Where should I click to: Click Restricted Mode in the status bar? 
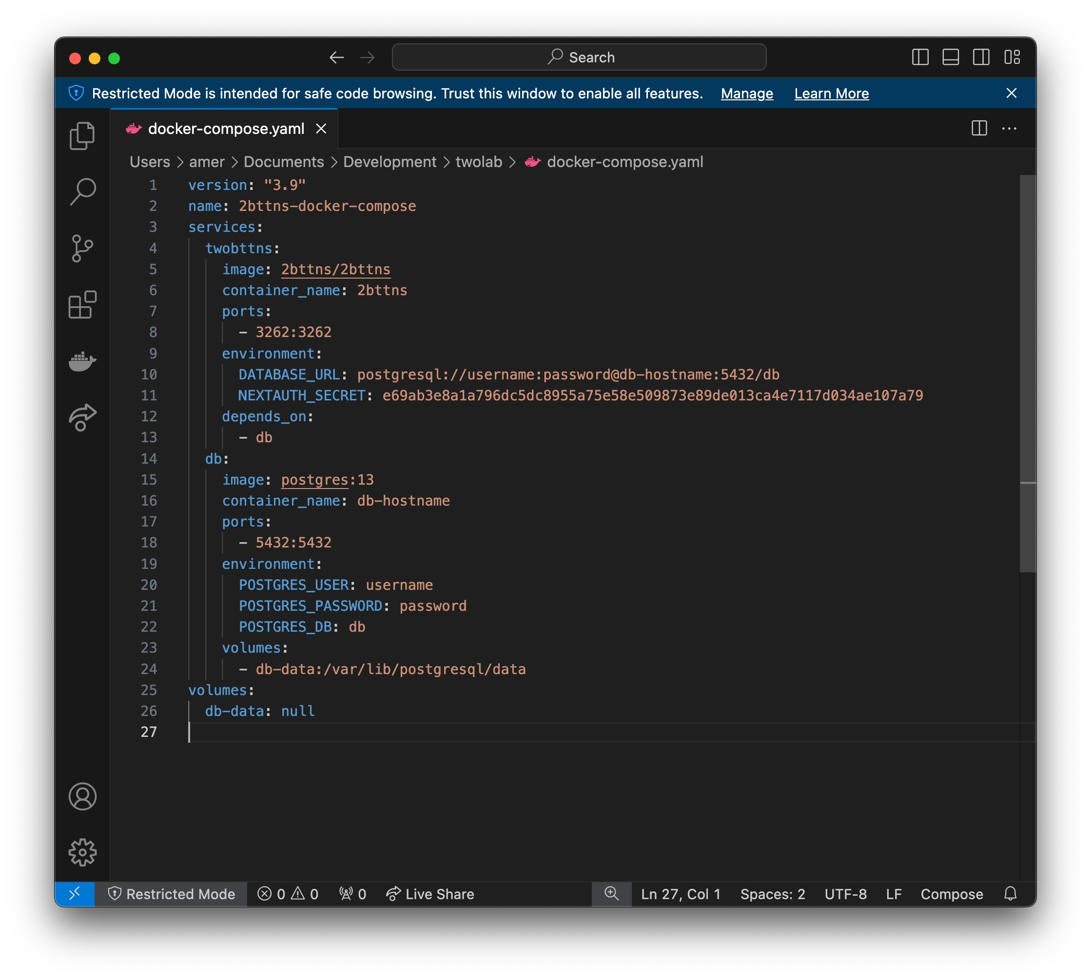pos(171,894)
